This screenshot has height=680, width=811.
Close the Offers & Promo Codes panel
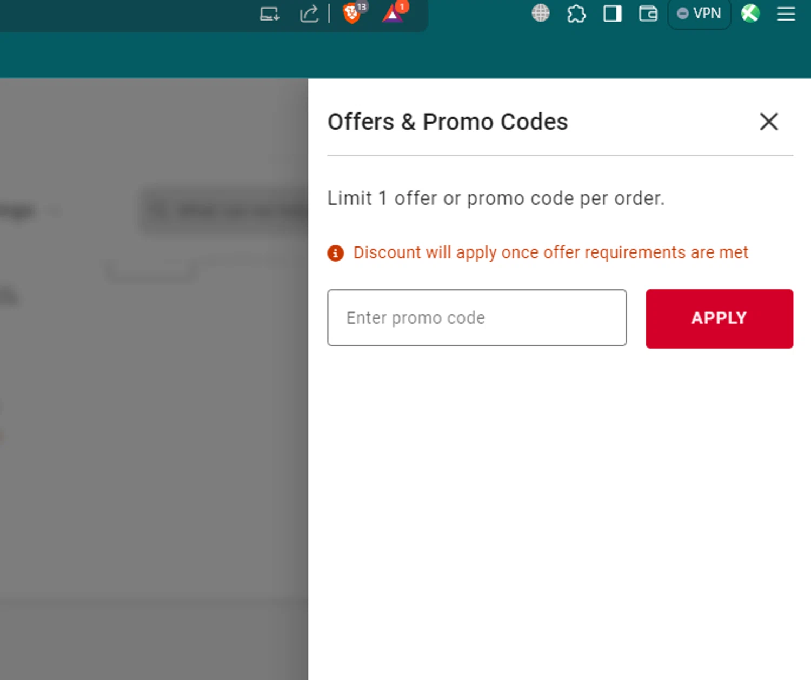(x=768, y=122)
